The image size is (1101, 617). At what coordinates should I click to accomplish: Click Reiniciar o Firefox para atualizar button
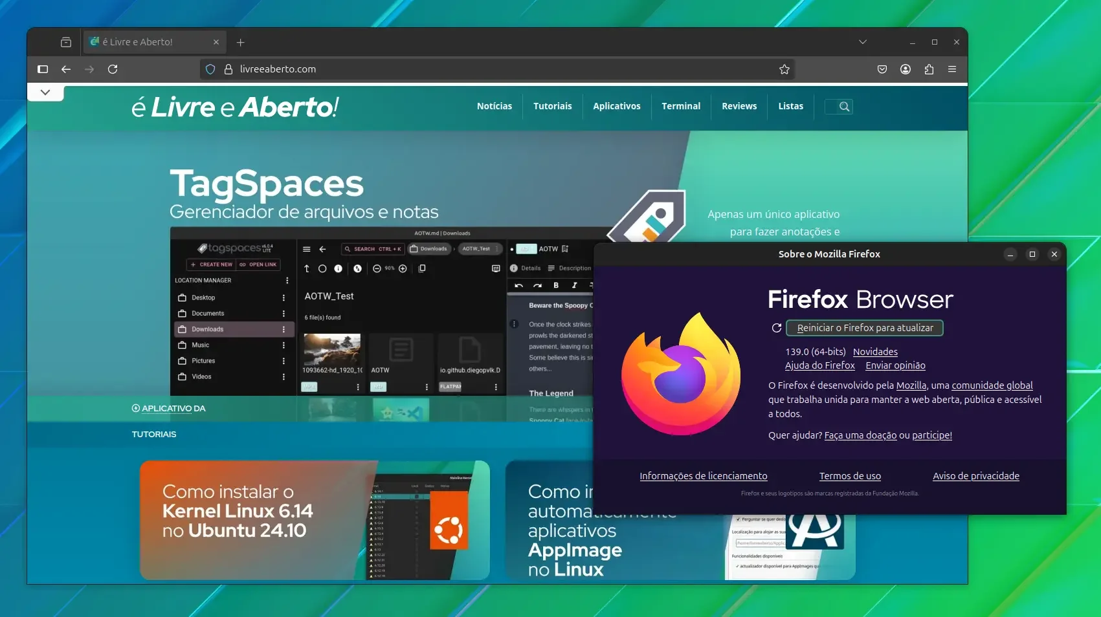865,328
